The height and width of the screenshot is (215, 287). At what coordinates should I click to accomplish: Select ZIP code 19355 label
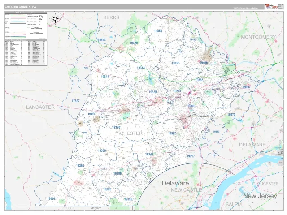(x=199, y=80)
